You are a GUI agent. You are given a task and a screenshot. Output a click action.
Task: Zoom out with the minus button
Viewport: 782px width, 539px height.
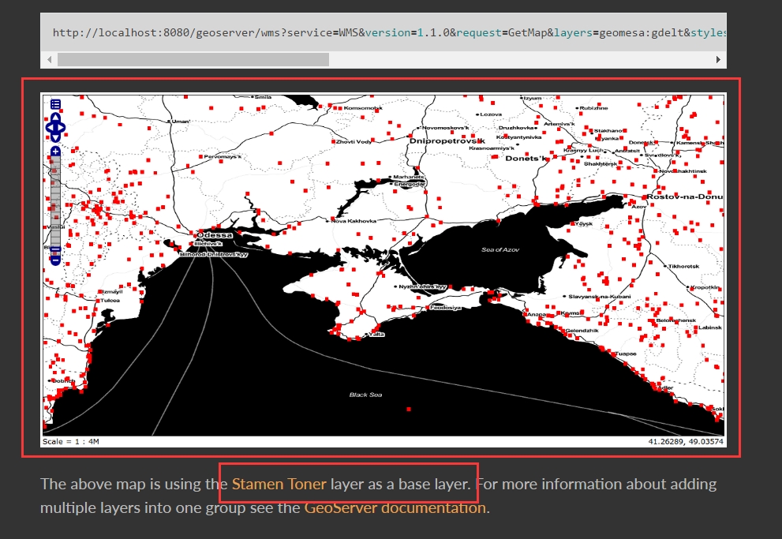click(55, 259)
